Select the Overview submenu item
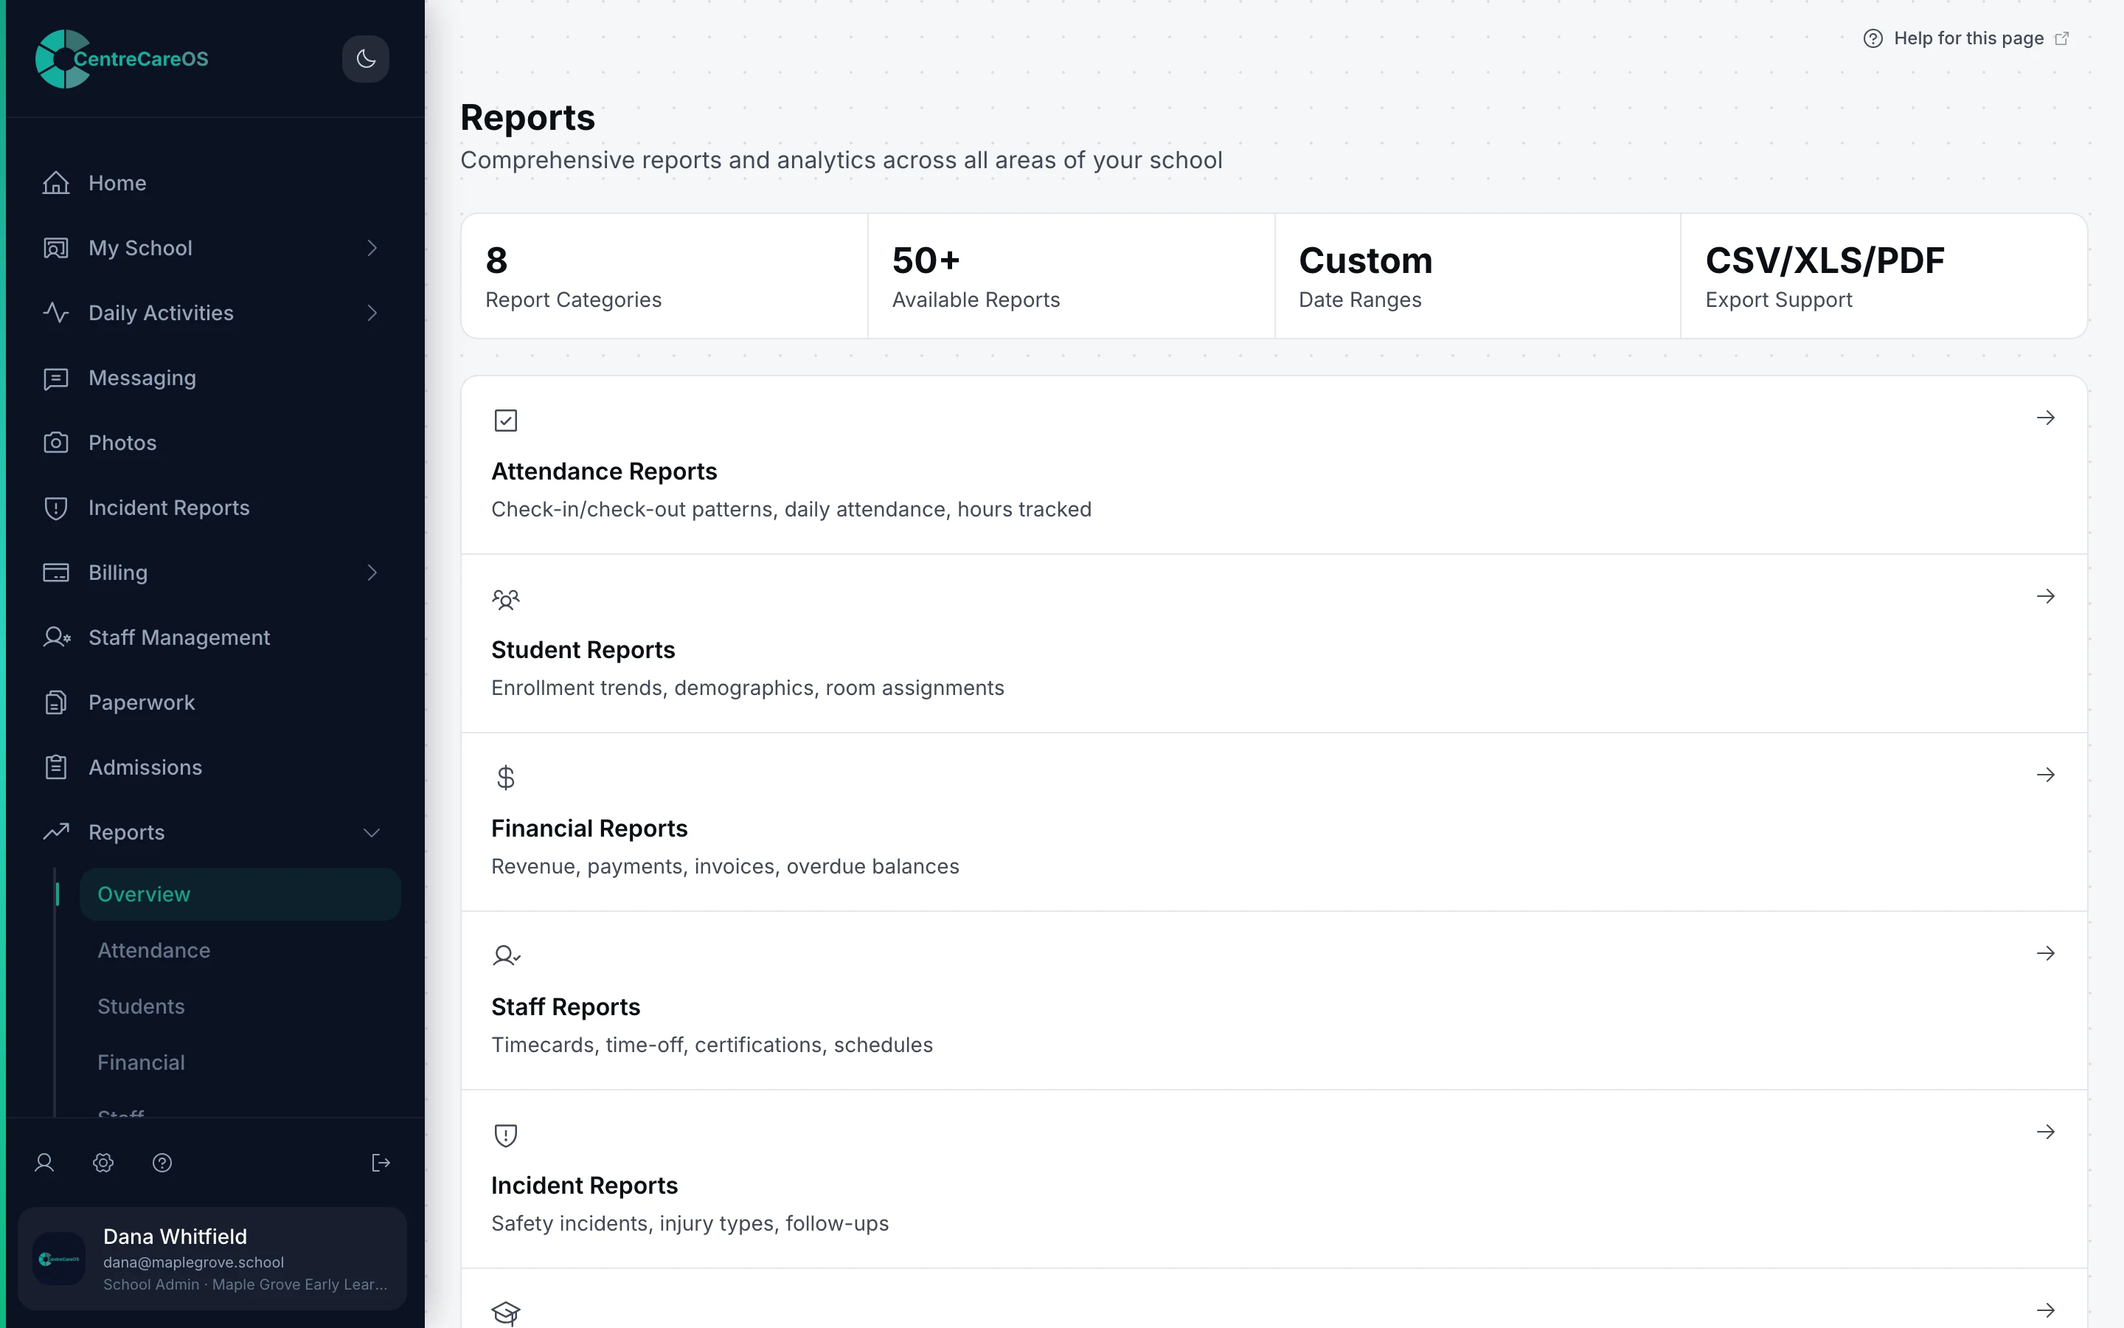The width and height of the screenshot is (2124, 1328). (x=240, y=894)
